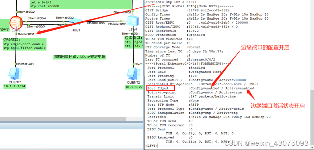Image resolution: width=314 pixels, height=150 pixels.
Task: Click the LSW3 device name label
Action: pos(16,30)
